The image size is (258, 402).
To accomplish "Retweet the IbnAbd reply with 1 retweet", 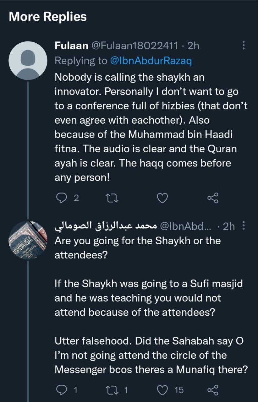I will point(112,390).
